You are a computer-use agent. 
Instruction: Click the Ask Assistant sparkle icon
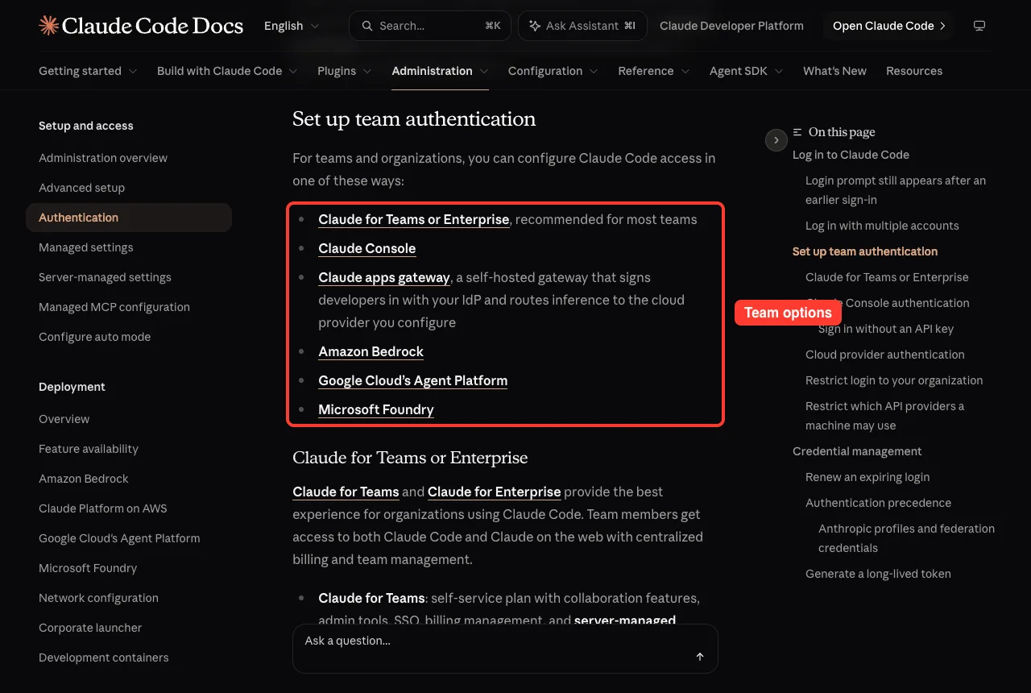click(x=535, y=26)
